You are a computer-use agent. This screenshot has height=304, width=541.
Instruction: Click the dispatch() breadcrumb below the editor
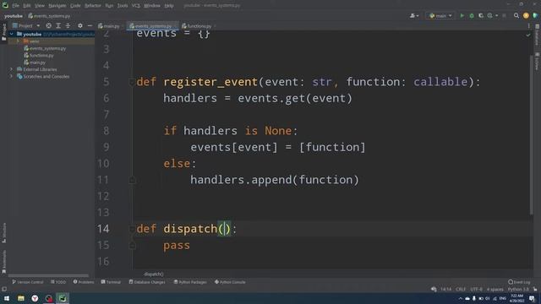click(x=154, y=274)
